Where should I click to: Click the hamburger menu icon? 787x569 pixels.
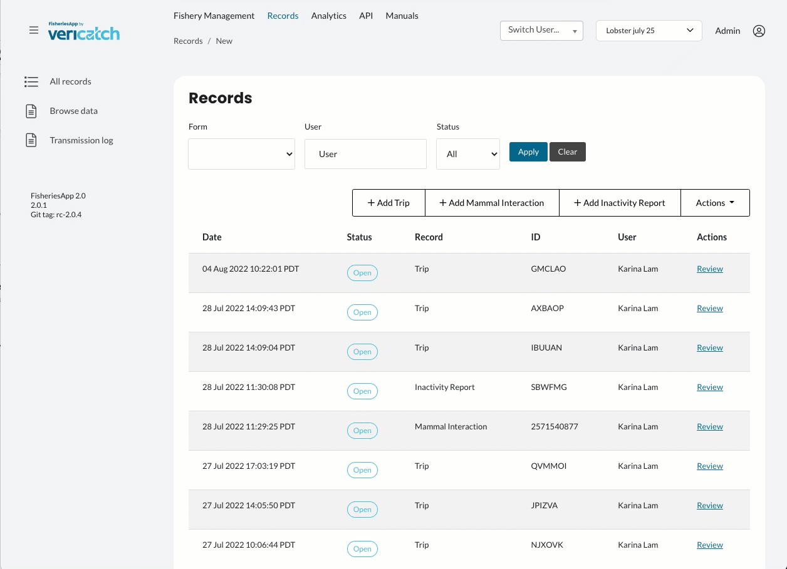point(34,30)
